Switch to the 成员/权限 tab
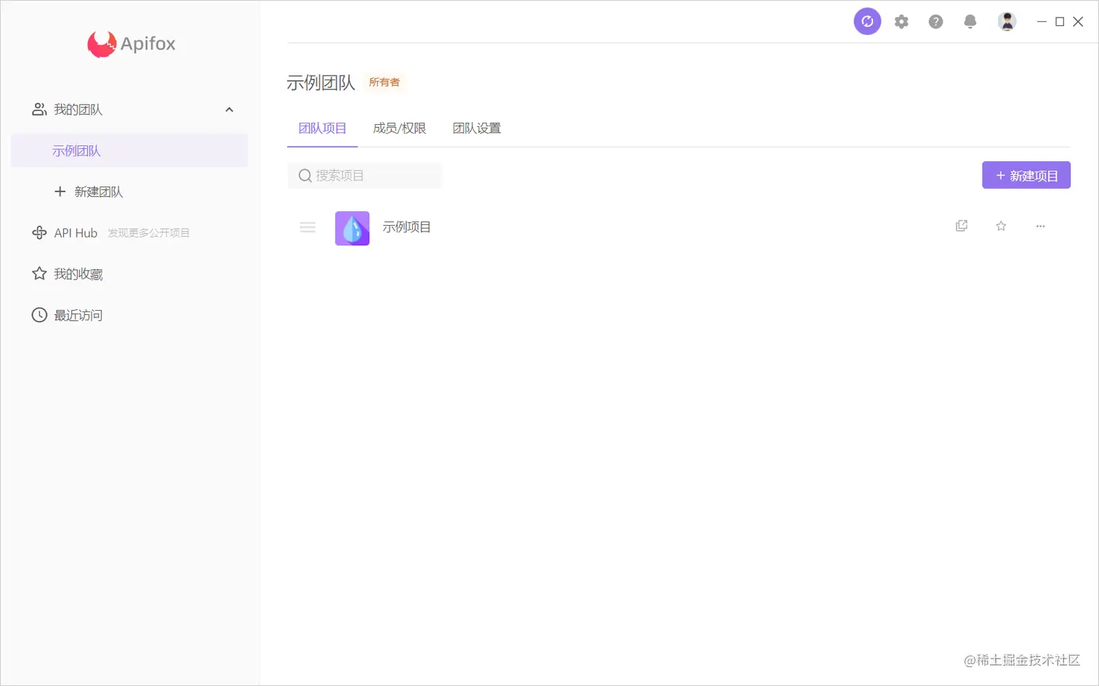Viewport: 1099px width, 686px height. click(398, 128)
